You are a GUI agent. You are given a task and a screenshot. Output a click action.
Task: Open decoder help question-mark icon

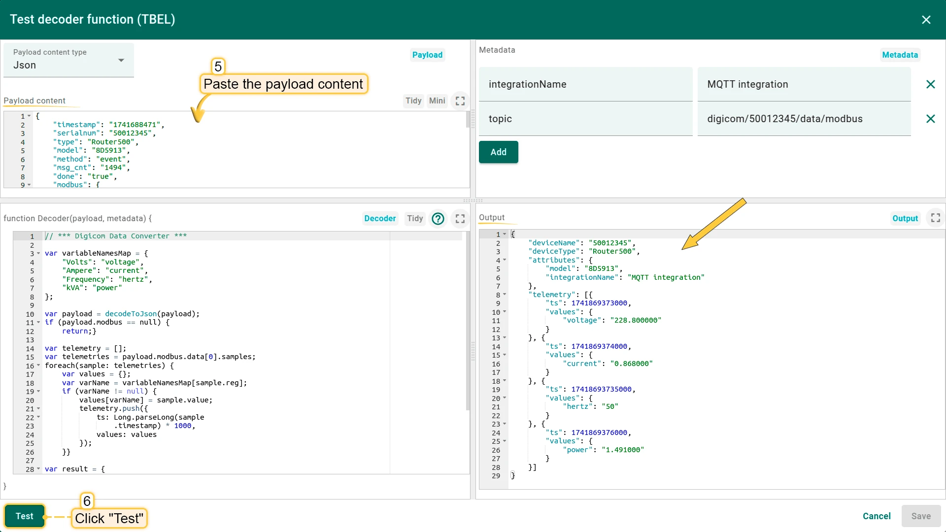[438, 218]
